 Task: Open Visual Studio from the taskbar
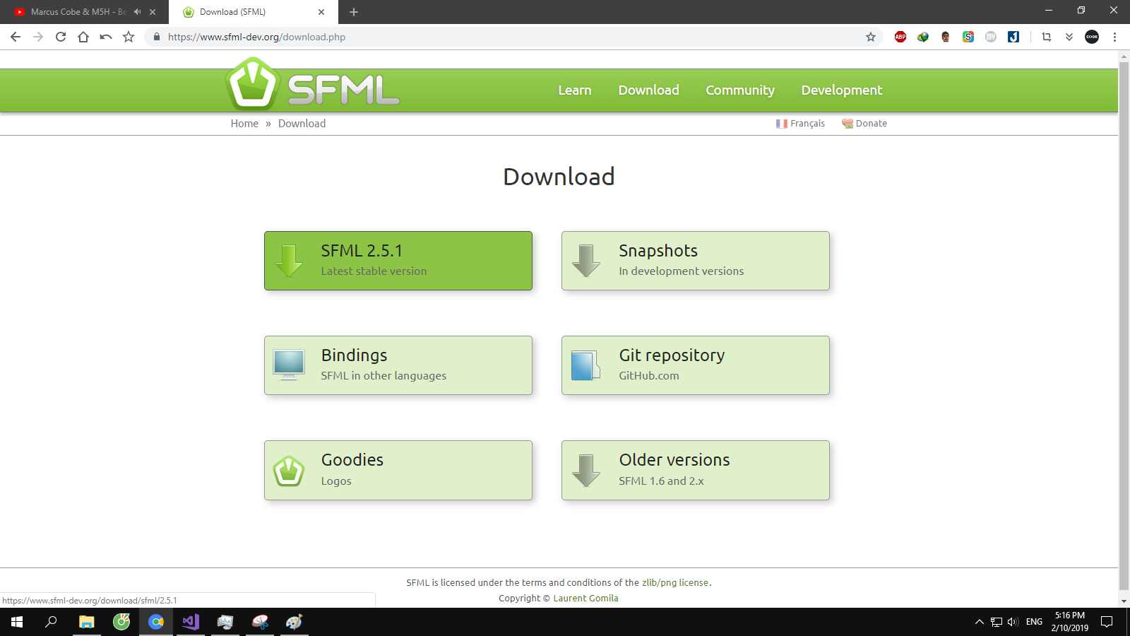point(191,622)
